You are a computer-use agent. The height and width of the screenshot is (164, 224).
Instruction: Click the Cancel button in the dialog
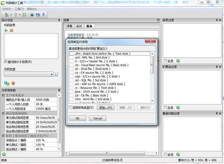pos(98,118)
